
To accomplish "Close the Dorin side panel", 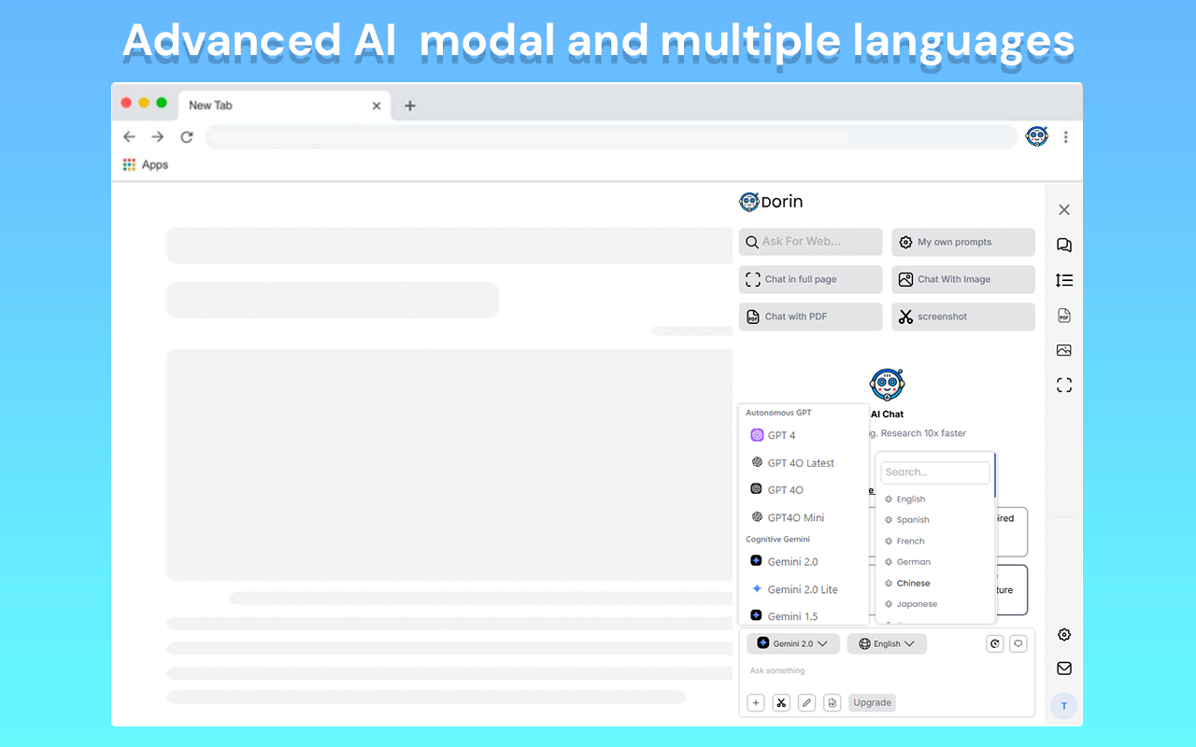I will 1063,210.
